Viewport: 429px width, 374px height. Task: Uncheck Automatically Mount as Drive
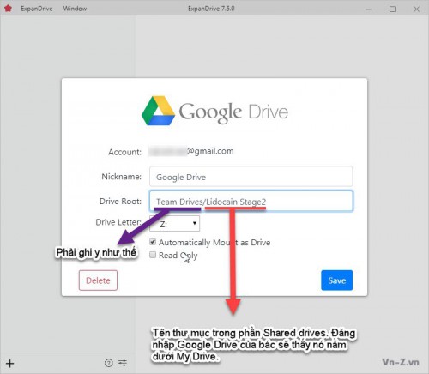click(153, 242)
